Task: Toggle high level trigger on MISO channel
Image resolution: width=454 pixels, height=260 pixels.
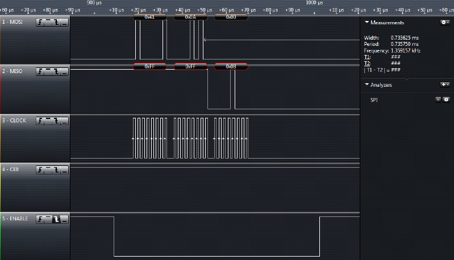Action: 48,71
